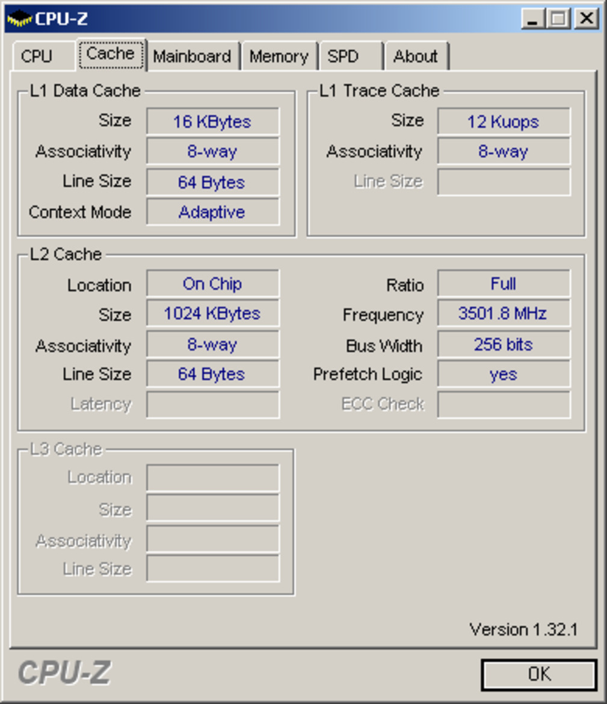Viewport: 607px width, 704px height.
Task: Click the greyed L3 Cache group label
Action: pyautogui.click(x=66, y=449)
